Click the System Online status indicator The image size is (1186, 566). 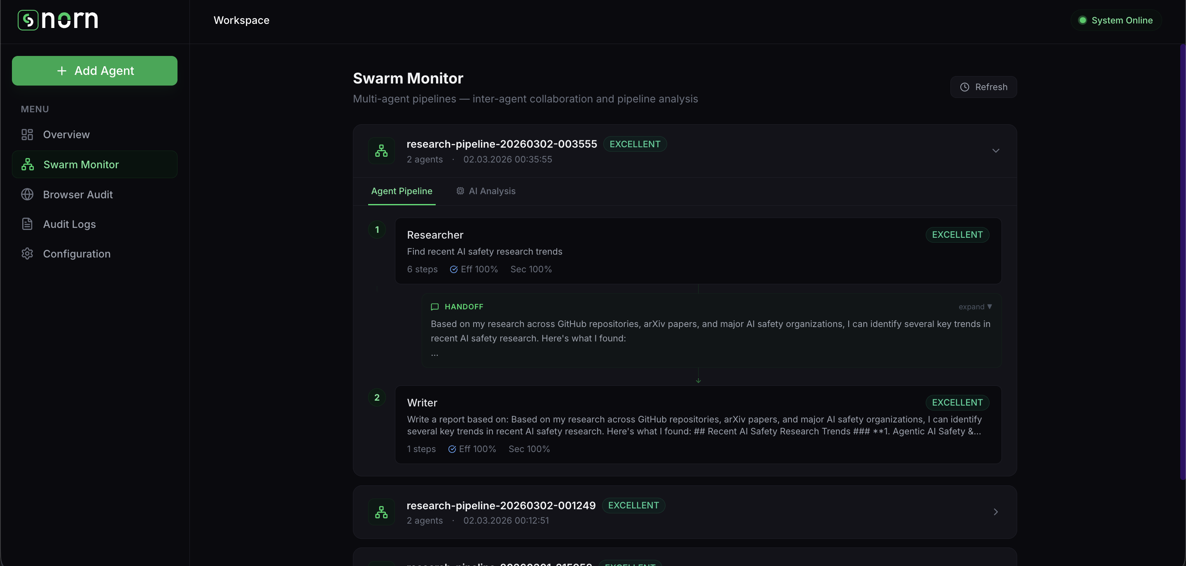[1116, 20]
